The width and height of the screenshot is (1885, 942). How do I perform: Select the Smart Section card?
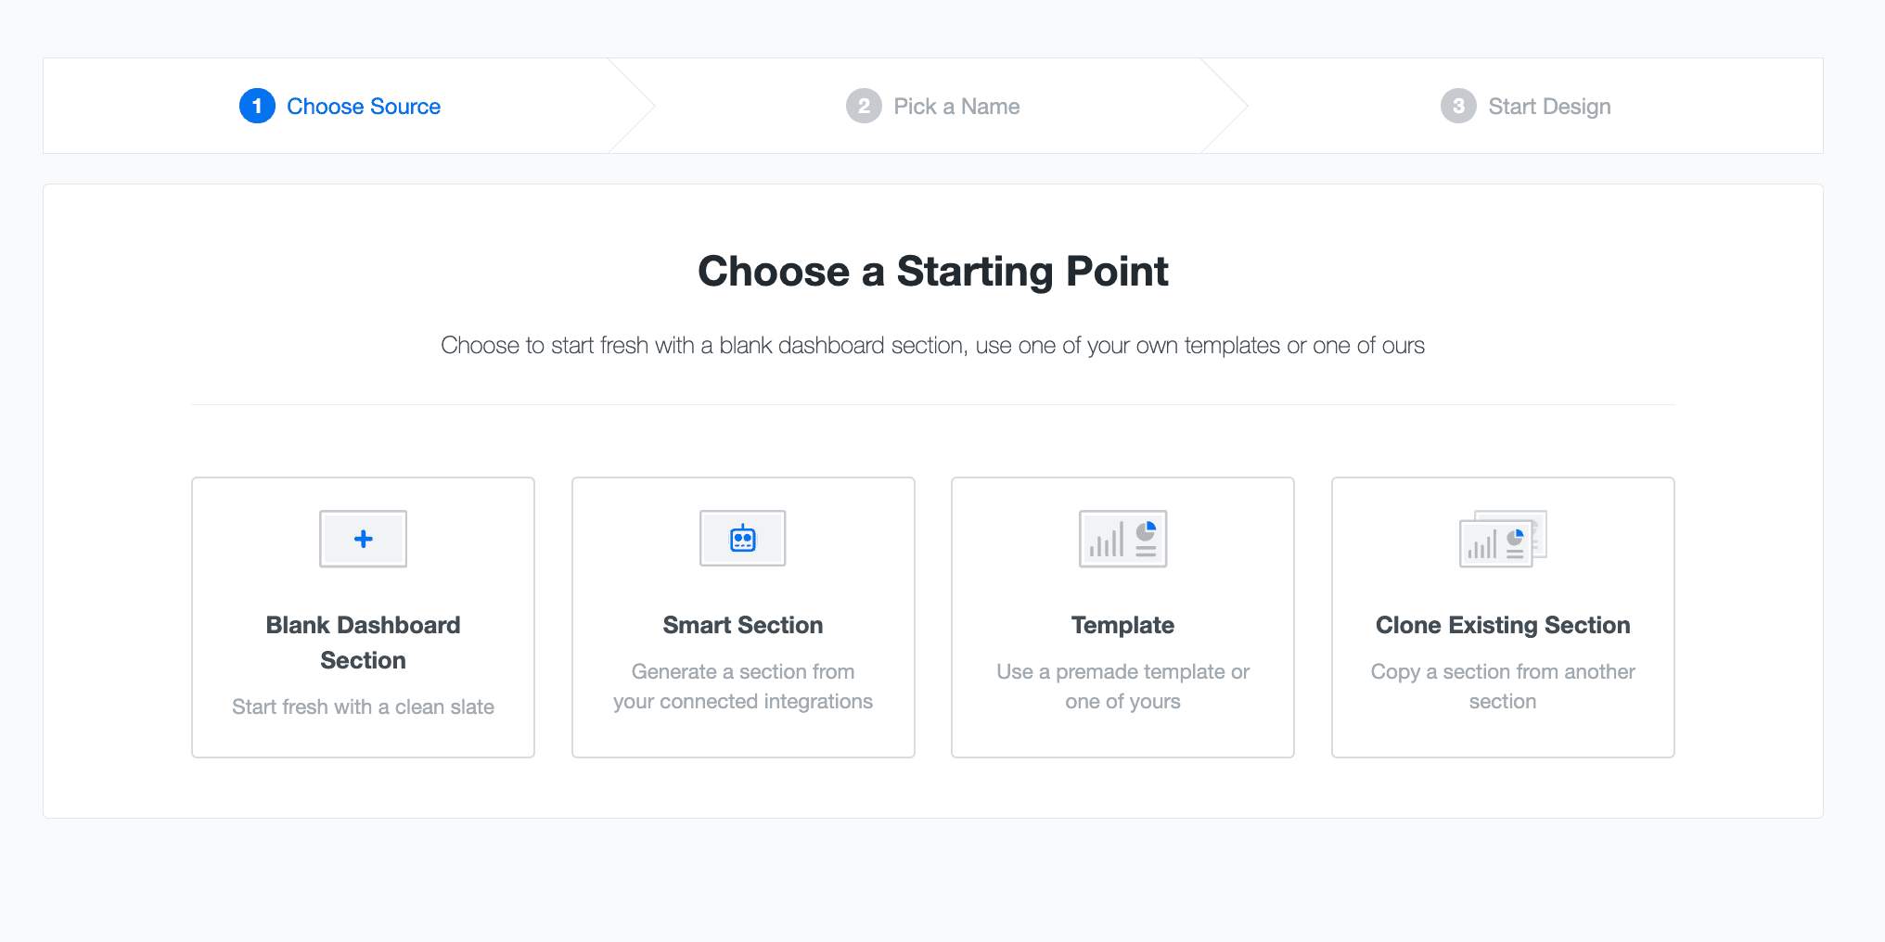pos(742,617)
